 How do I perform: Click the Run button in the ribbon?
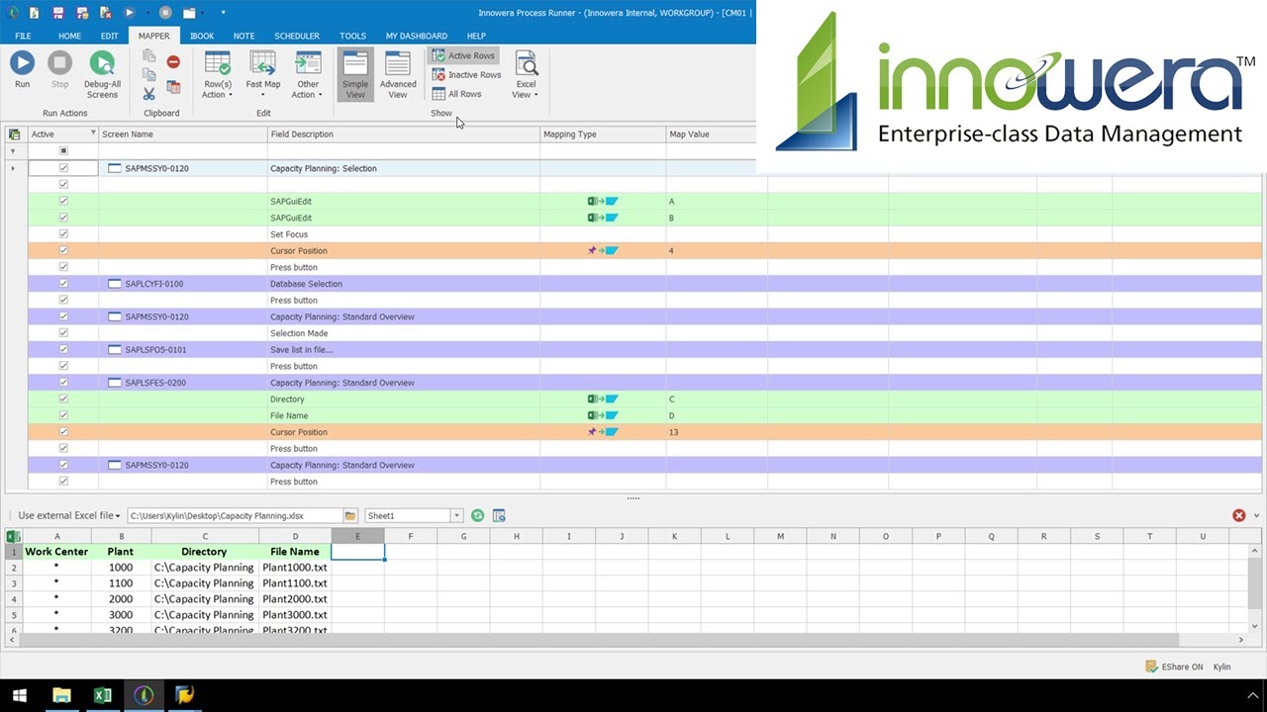click(x=22, y=70)
